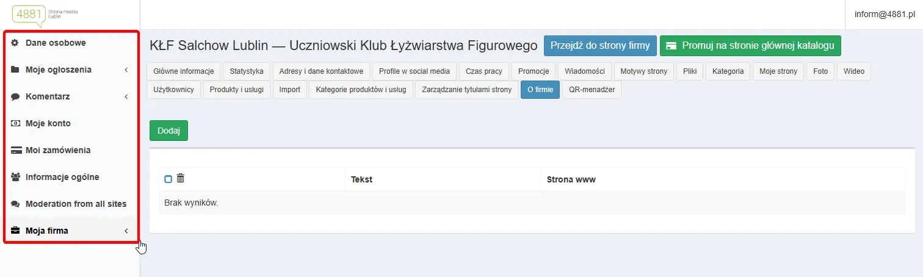
Task: Open Kategorie produktów i usług tab
Action: [361, 90]
